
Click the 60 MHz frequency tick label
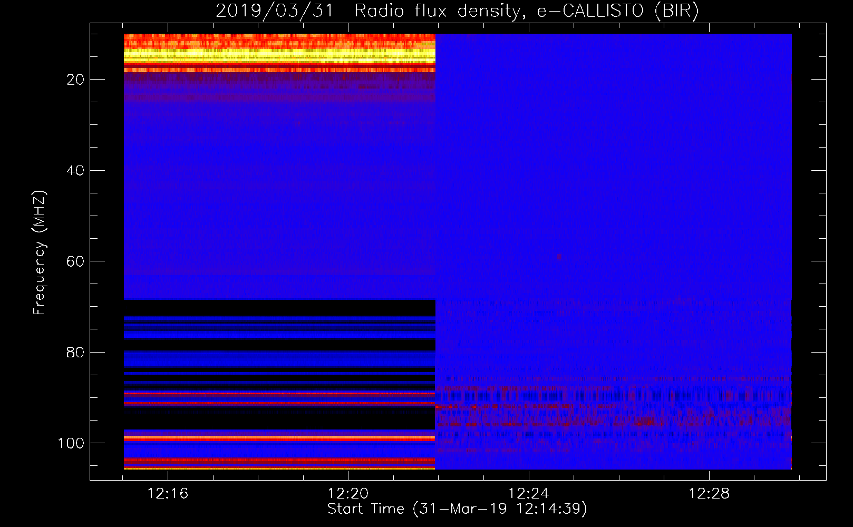point(75,261)
